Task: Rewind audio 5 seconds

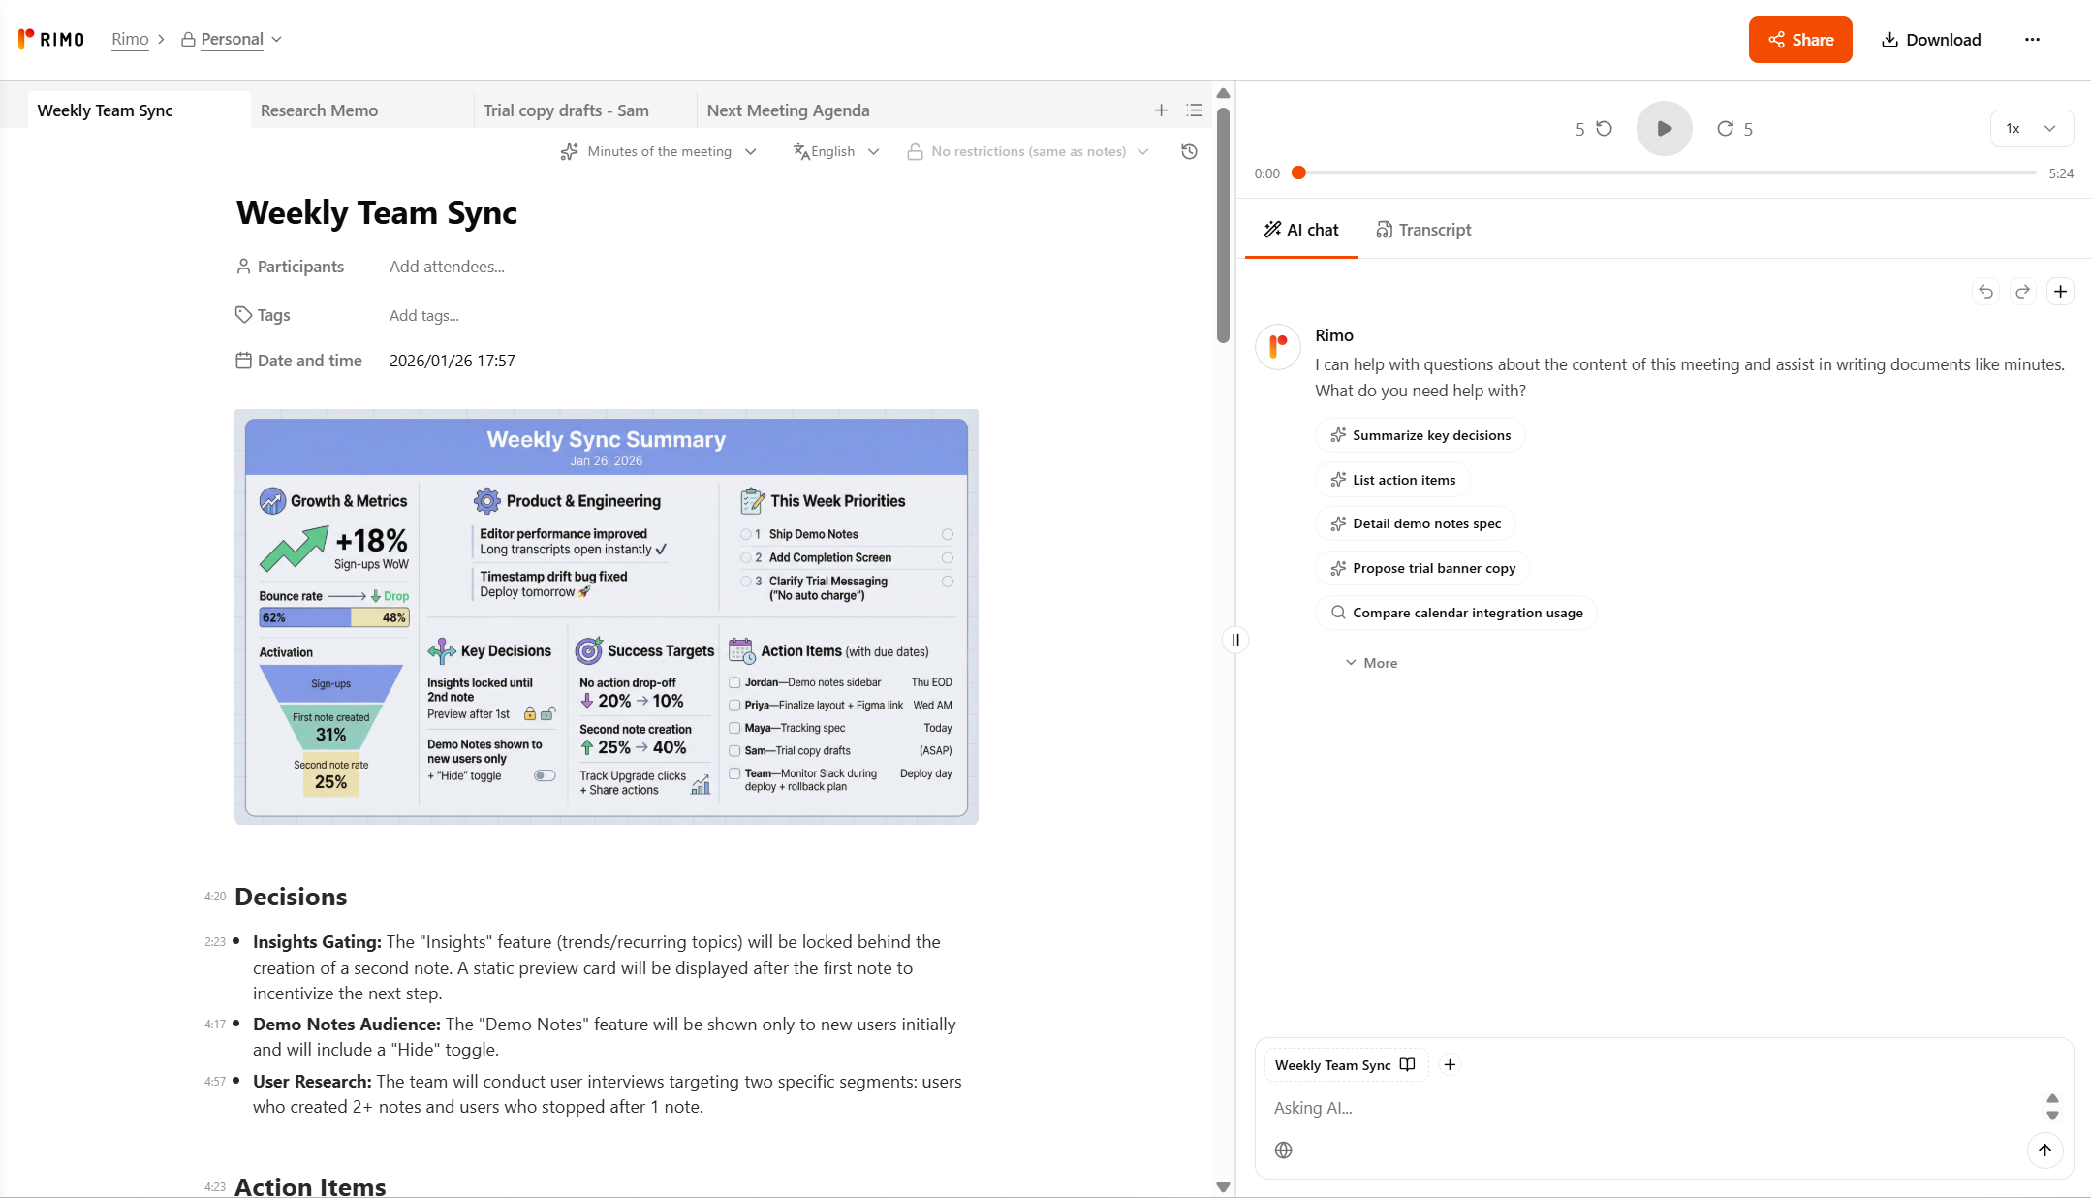Action: 1604,128
